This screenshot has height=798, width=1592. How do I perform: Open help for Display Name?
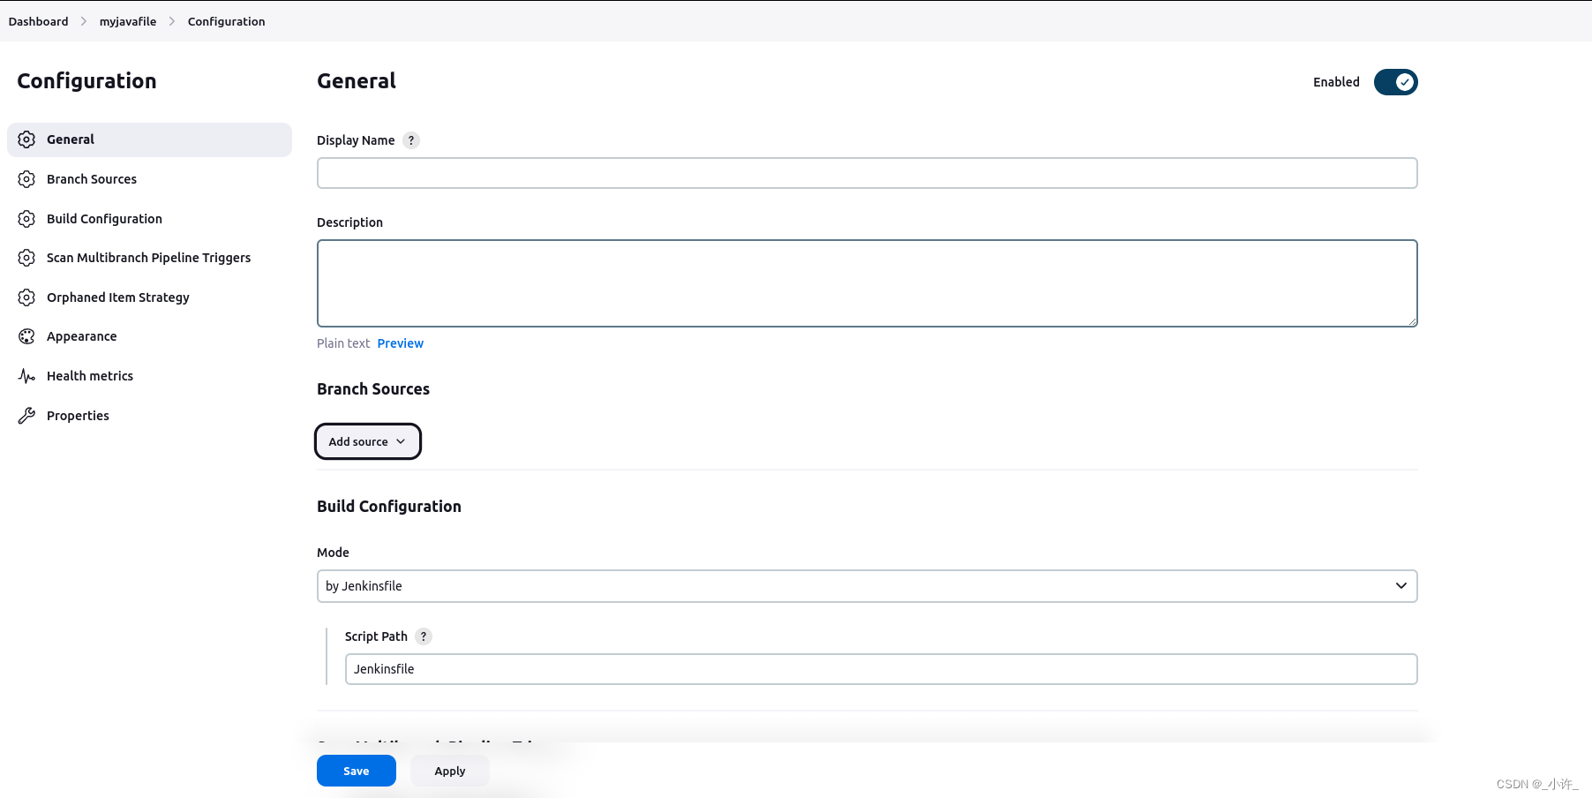(x=411, y=140)
